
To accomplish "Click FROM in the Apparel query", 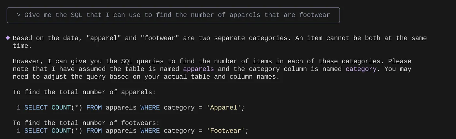I will click(x=94, y=107).
